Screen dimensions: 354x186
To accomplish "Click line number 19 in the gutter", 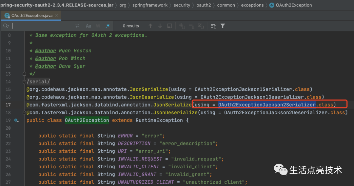I will coord(8,120).
